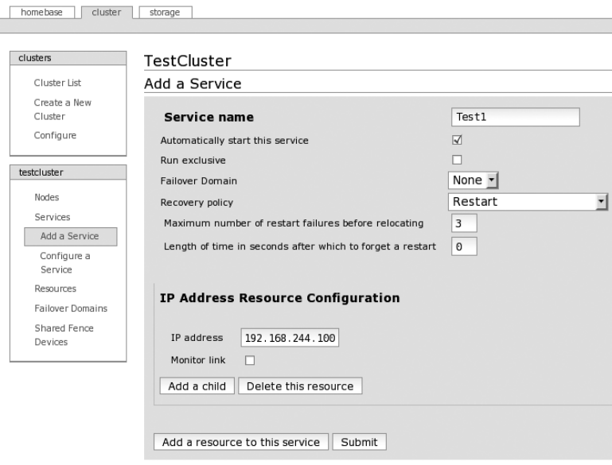Image resolution: width=612 pixels, height=465 pixels.
Task: Select the cluster tab
Action: pos(107,12)
